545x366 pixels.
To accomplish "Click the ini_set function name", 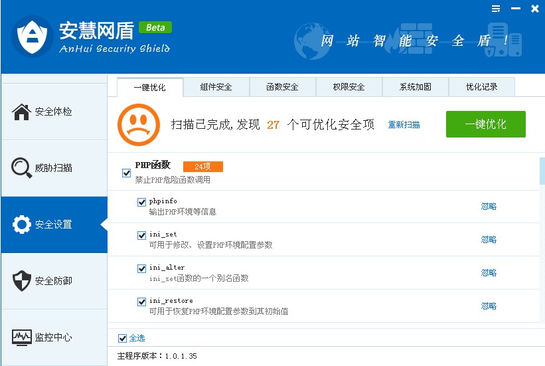I will [163, 234].
